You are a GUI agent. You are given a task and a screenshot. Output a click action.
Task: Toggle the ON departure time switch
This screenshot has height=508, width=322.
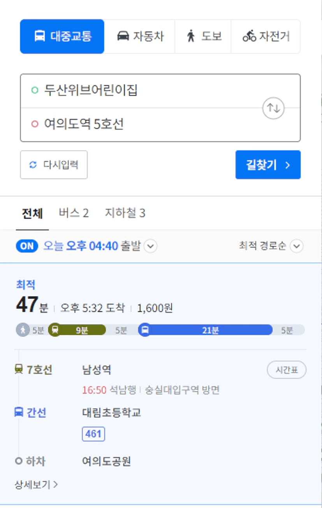click(27, 246)
